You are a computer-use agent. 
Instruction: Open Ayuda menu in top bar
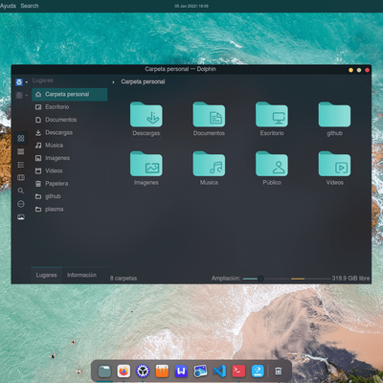[x=8, y=6]
